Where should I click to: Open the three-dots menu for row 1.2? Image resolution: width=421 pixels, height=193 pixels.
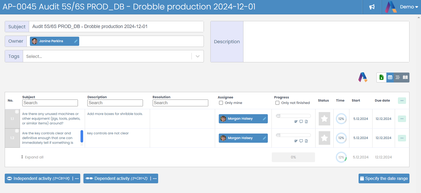coord(402,138)
